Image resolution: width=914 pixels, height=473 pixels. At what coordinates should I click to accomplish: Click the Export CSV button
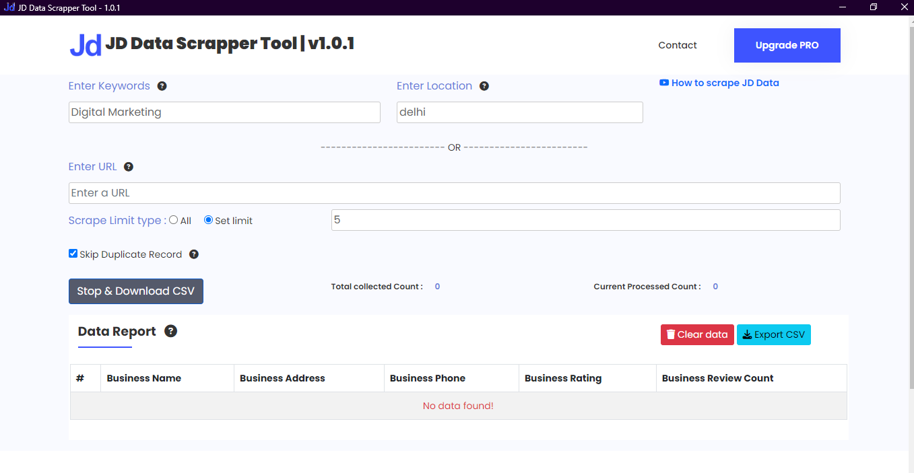click(774, 334)
